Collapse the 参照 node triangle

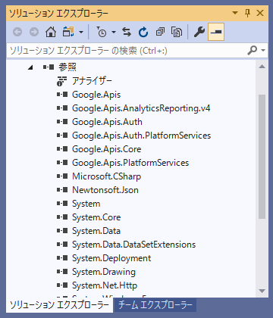[30, 67]
